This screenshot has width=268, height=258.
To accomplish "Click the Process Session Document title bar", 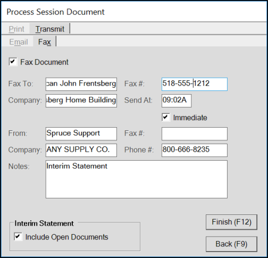I will point(134,12).
